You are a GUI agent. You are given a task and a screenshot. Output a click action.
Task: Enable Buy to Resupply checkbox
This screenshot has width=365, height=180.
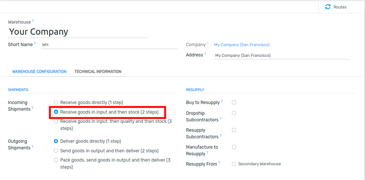pos(234,102)
